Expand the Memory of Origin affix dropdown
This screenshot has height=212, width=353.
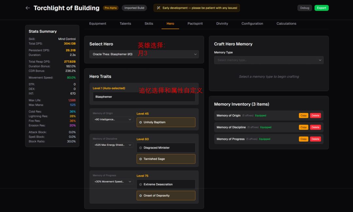click(112, 119)
